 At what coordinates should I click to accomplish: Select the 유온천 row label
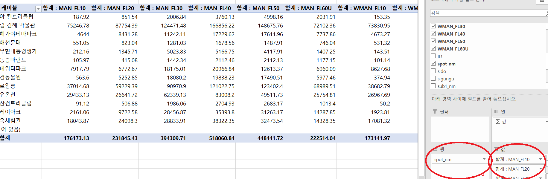[8, 95]
